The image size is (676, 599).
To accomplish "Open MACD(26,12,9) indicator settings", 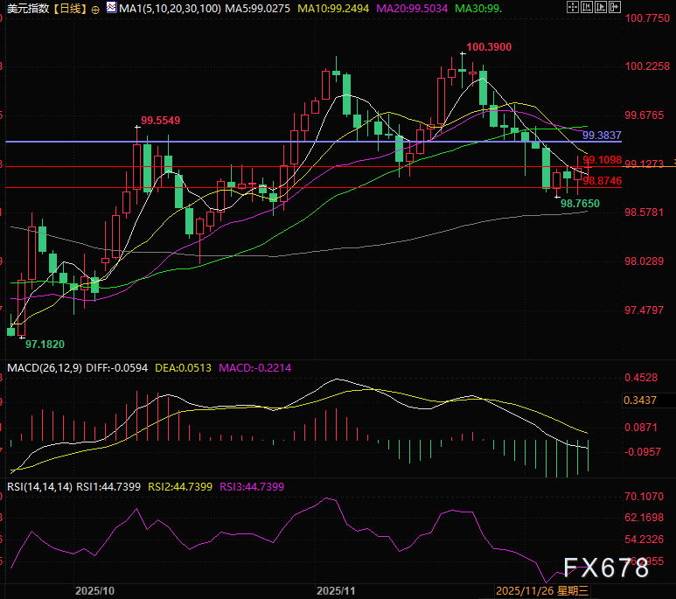I will 40,369.
